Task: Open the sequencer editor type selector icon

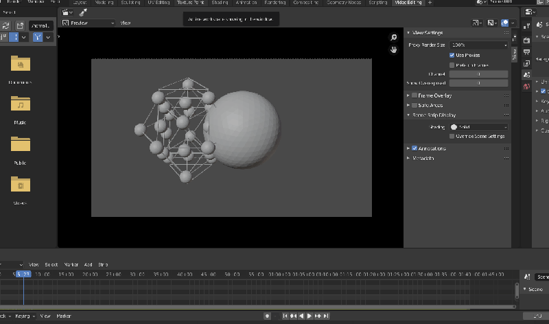Action: point(67,12)
